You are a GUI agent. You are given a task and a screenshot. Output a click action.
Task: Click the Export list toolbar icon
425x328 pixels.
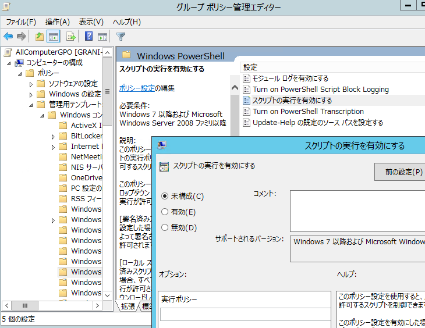point(71,36)
